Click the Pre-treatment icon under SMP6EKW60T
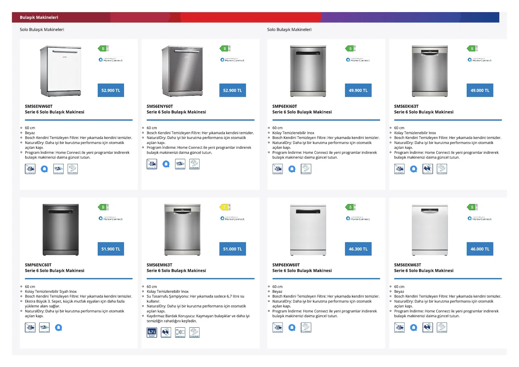 tap(306, 327)
